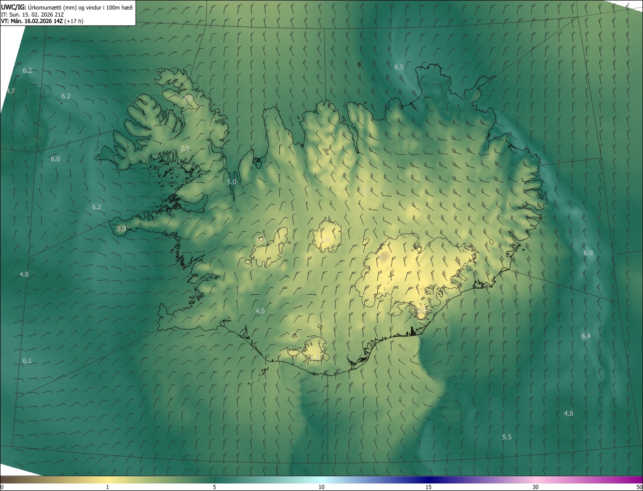Click the 6.1 value label
Image resolution: width=643 pixels, height=491 pixels.
(x=27, y=360)
